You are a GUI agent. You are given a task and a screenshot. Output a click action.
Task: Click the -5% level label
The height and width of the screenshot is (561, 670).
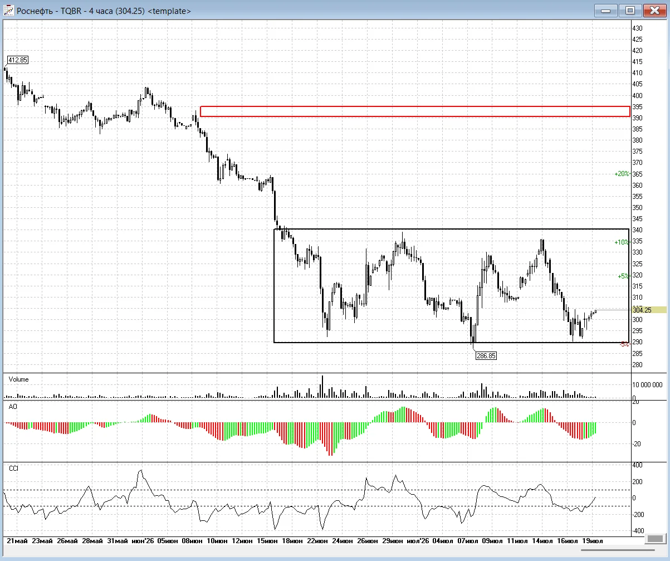(x=624, y=344)
